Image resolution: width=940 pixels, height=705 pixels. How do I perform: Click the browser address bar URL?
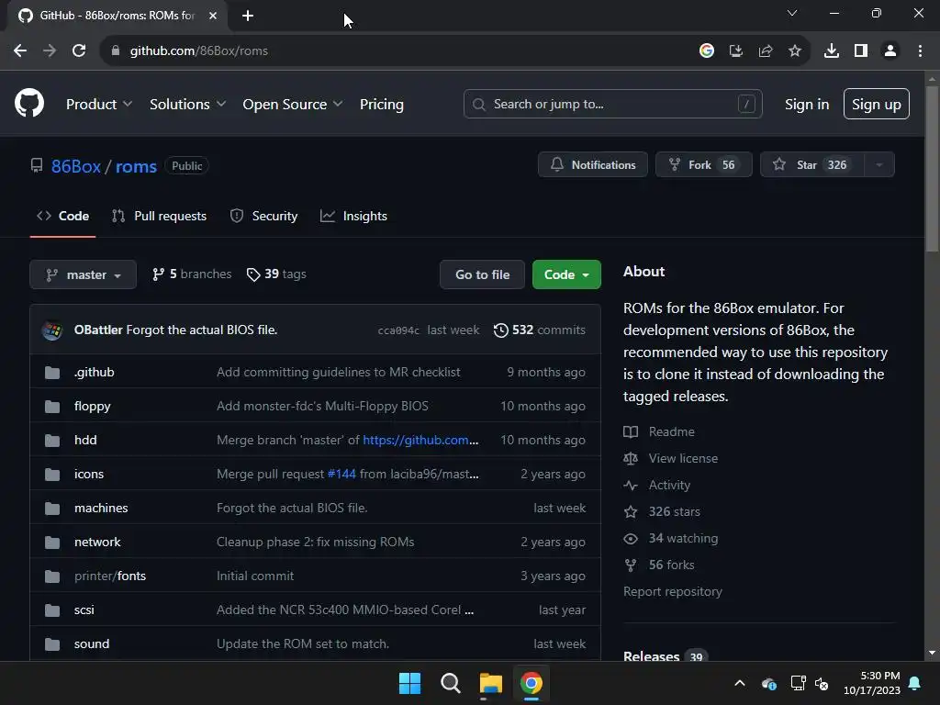[199, 51]
